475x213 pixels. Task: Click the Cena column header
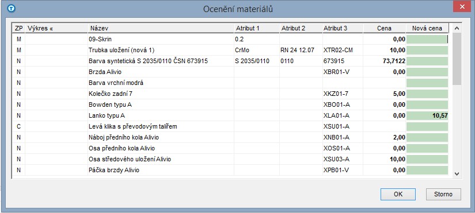point(385,28)
